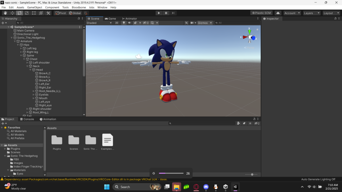This screenshot has width=342, height=192.
Task: Open SampleScene row context menu dots
Action: pos(80,27)
